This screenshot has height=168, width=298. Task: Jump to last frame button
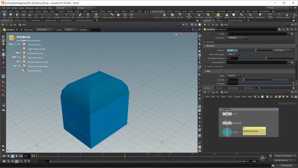20,156
